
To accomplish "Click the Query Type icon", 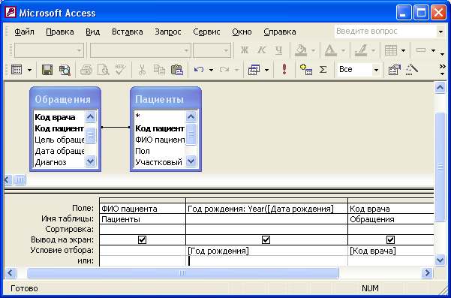I will point(254,70).
